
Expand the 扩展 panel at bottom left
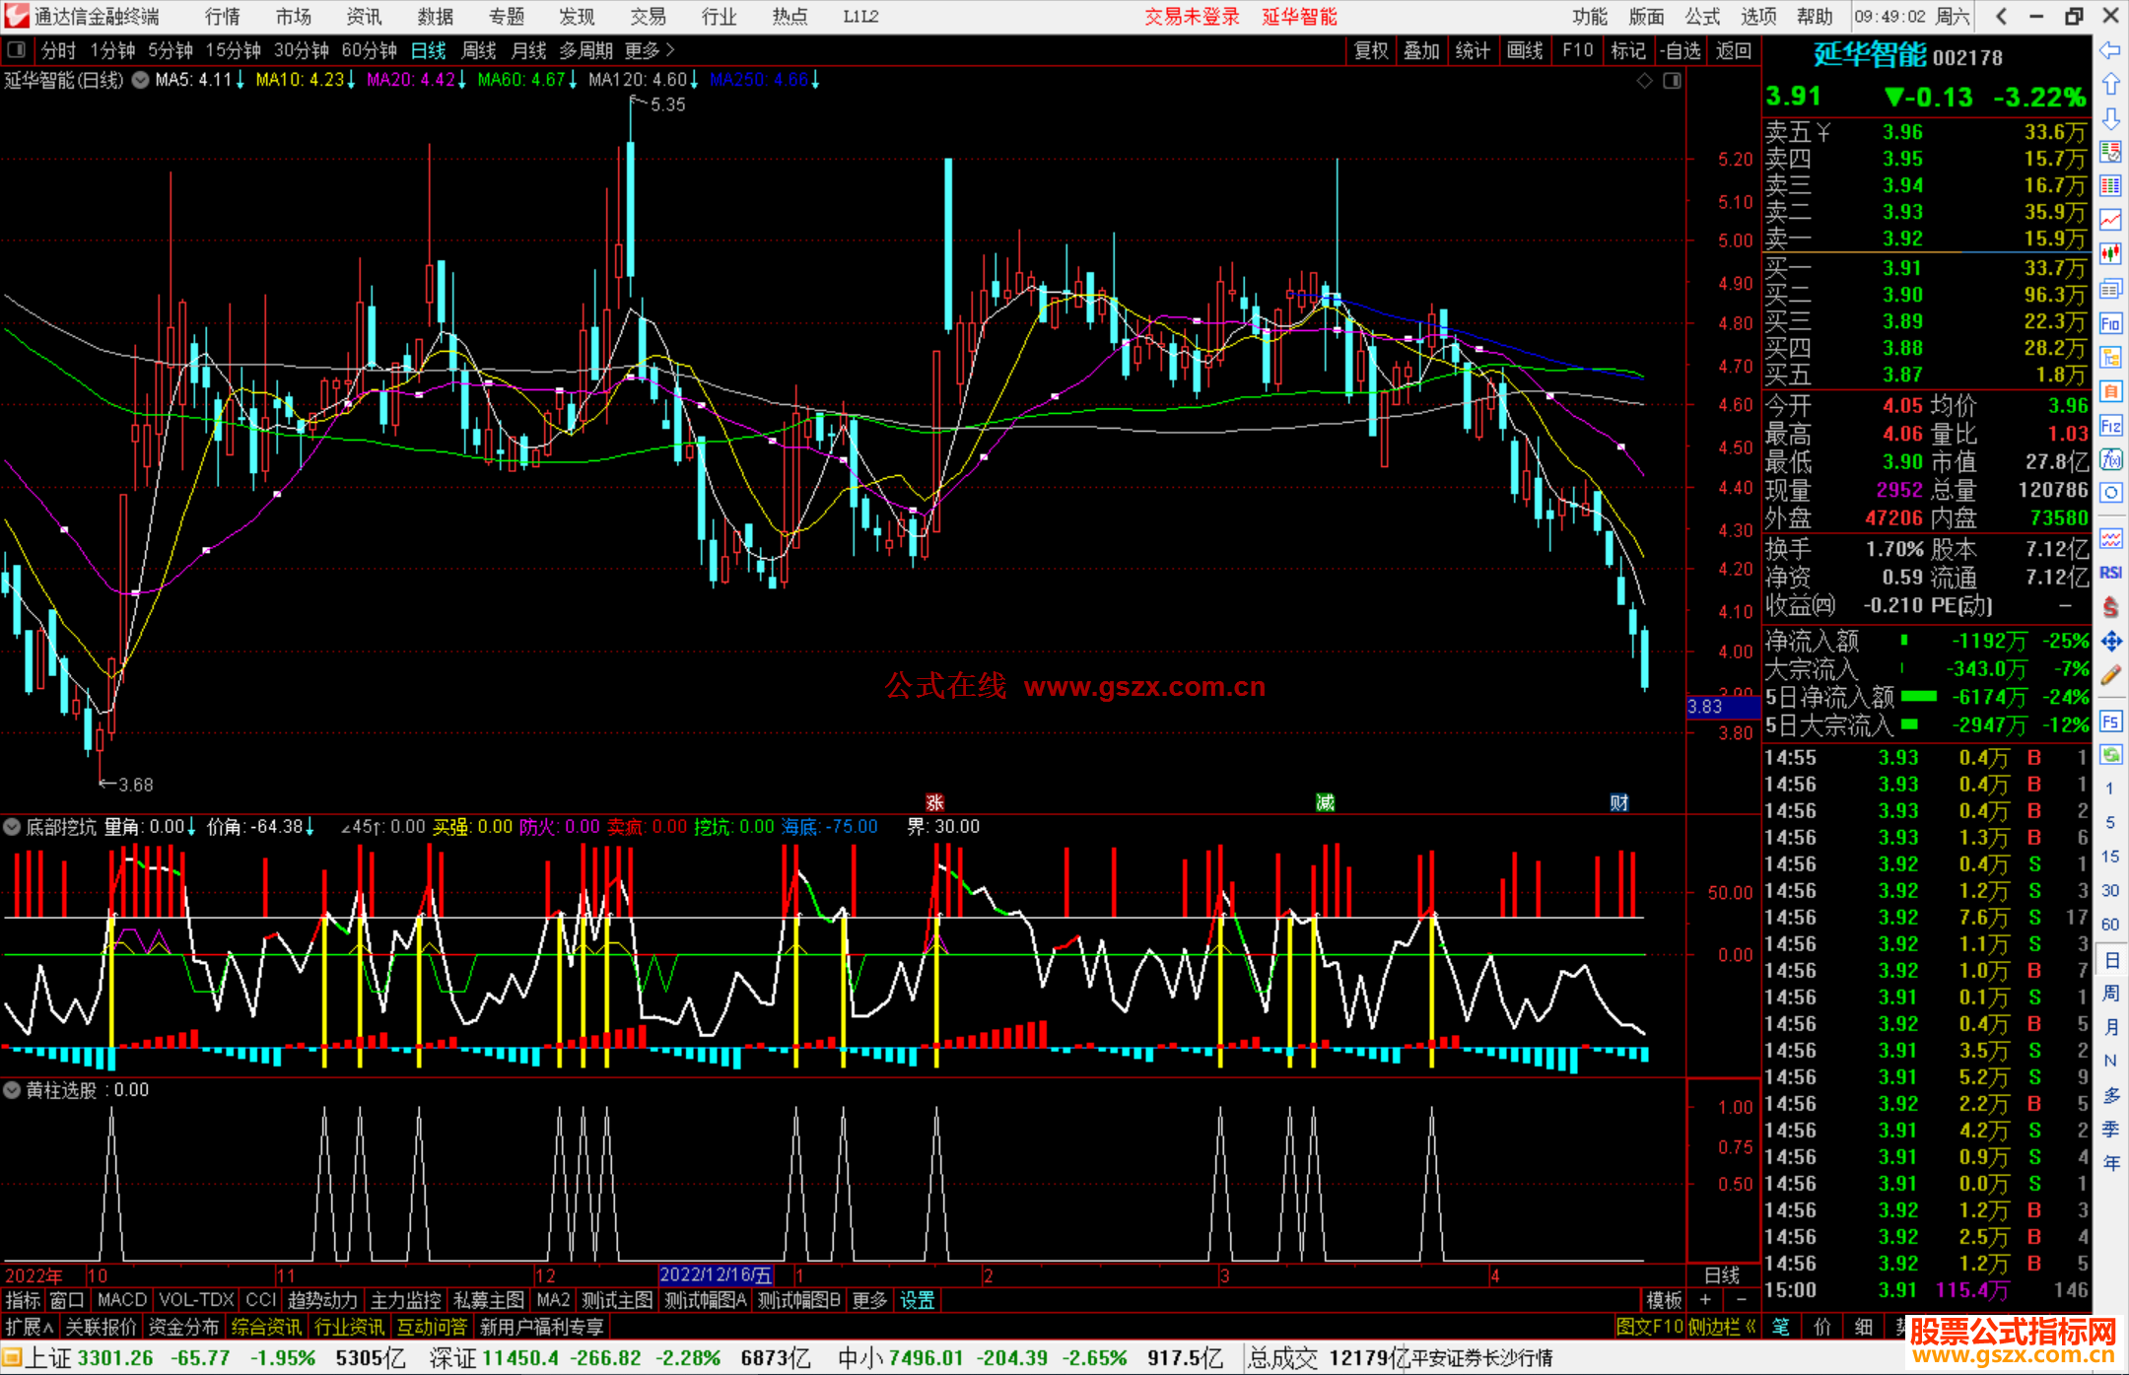coord(30,1327)
